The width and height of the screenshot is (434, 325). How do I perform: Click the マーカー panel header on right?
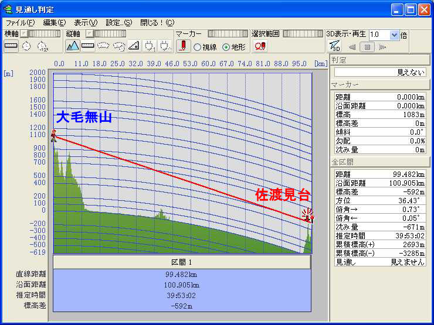[380, 84]
